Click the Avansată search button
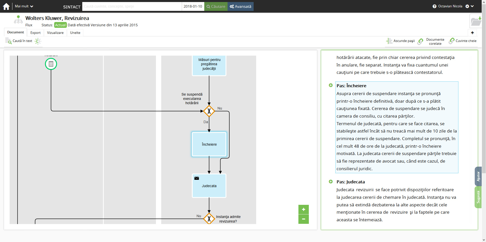The width and height of the screenshot is (486, 242). click(x=240, y=7)
